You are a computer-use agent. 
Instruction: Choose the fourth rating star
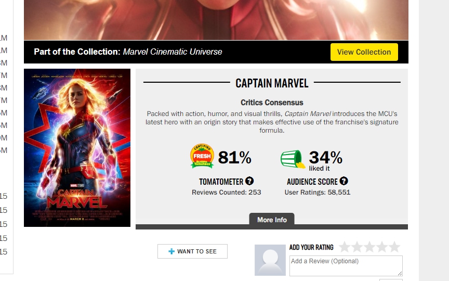(x=382, y=247)
